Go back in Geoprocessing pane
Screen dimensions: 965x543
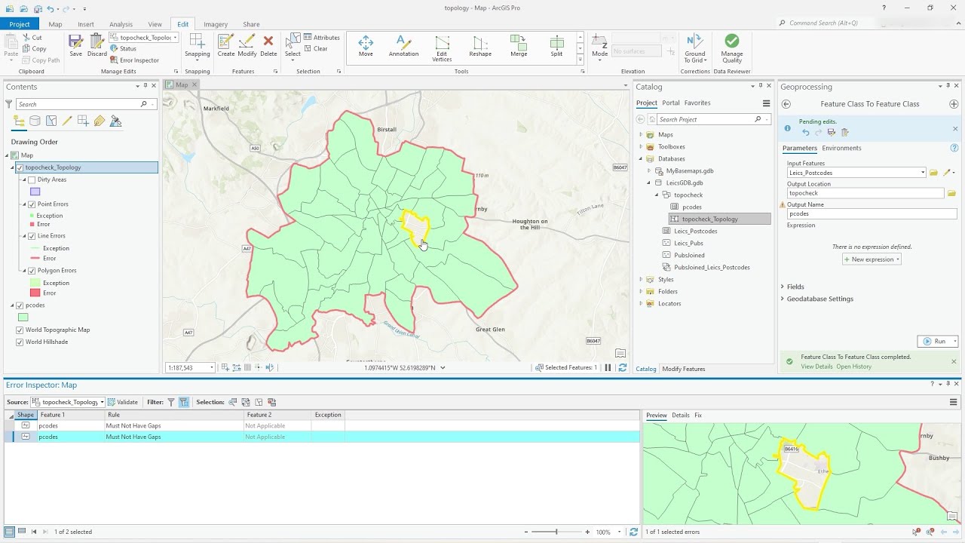(786, 104)
